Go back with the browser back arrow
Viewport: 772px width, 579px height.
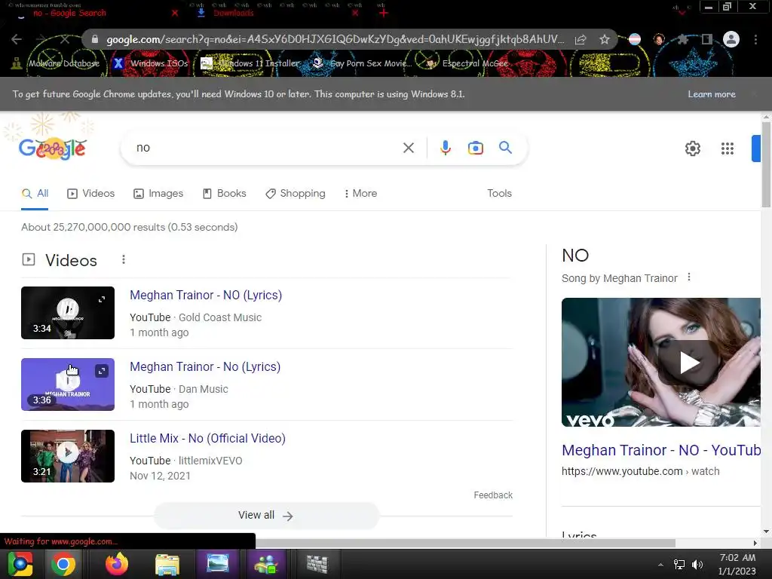[x=17, y=39]
